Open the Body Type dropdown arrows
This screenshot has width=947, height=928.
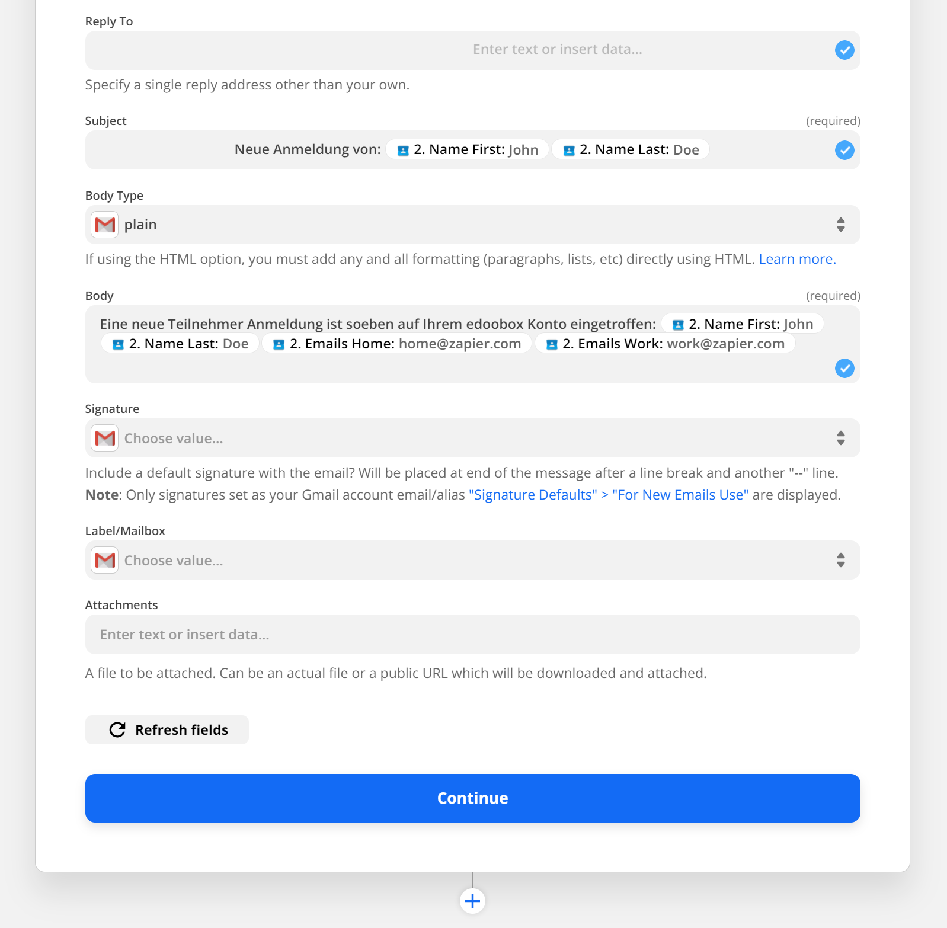[840, 225]
